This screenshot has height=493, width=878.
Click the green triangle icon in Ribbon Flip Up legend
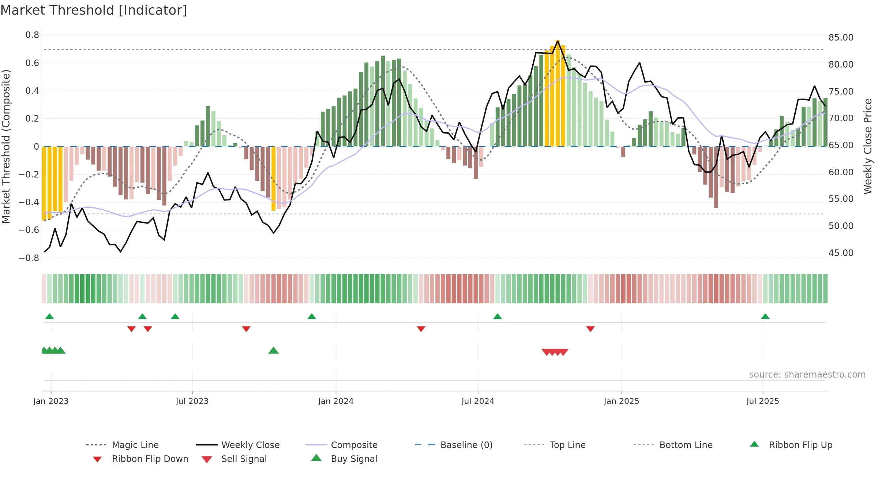point(754,444)
